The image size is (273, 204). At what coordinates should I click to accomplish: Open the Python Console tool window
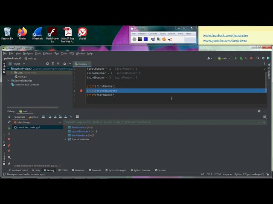click(140, 170)
